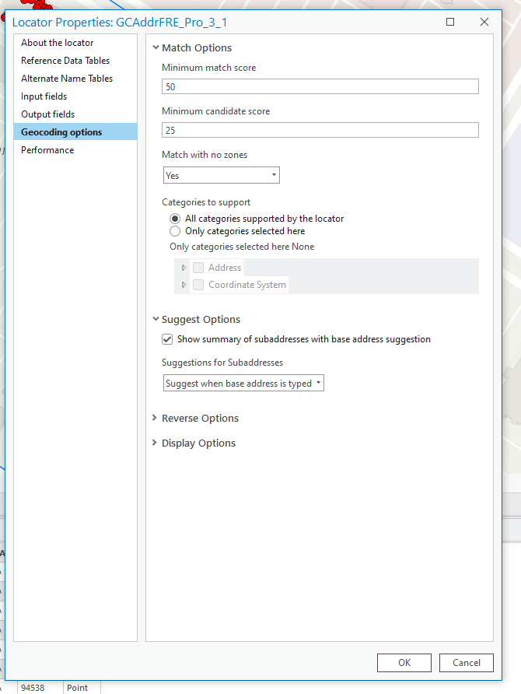Click the 94538 table cell
The image size is (521, 694).
(40, 688)
